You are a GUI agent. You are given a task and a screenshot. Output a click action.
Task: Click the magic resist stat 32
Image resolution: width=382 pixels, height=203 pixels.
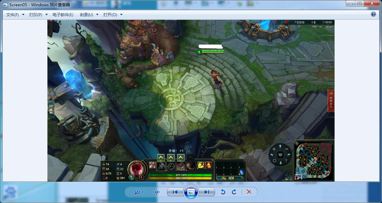click(x=120, y=169)
